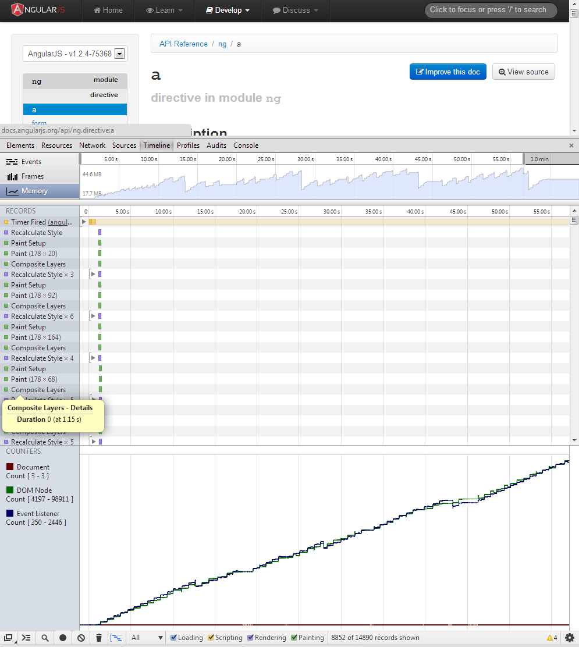Toggle the Painting filter checkbox

point(294,638)
